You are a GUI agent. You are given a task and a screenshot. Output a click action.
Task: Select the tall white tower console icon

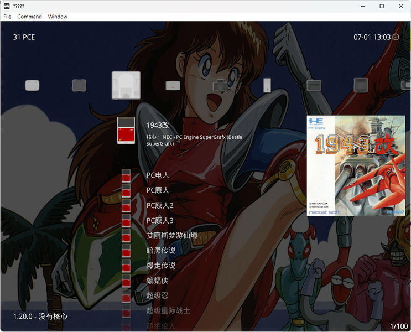[x=267, y=85]
